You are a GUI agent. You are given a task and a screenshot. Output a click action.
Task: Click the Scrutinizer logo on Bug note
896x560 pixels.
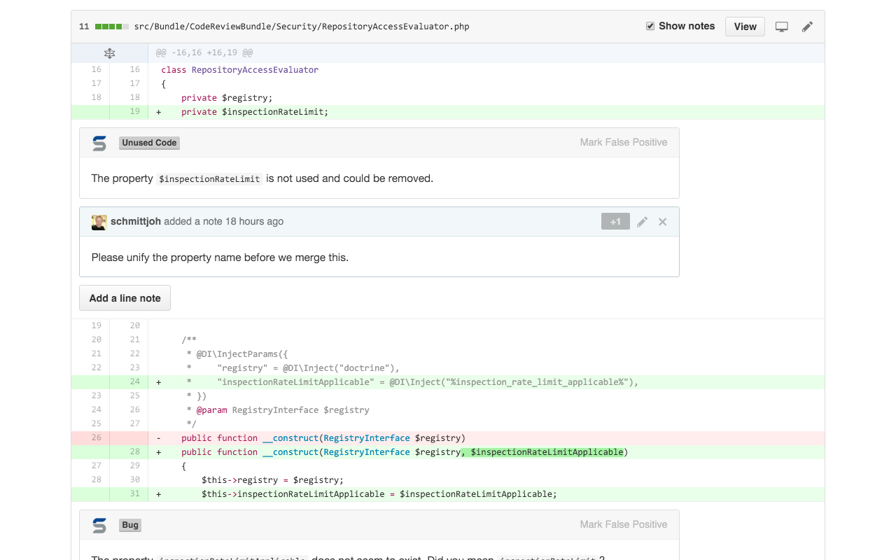click(99, 525)
